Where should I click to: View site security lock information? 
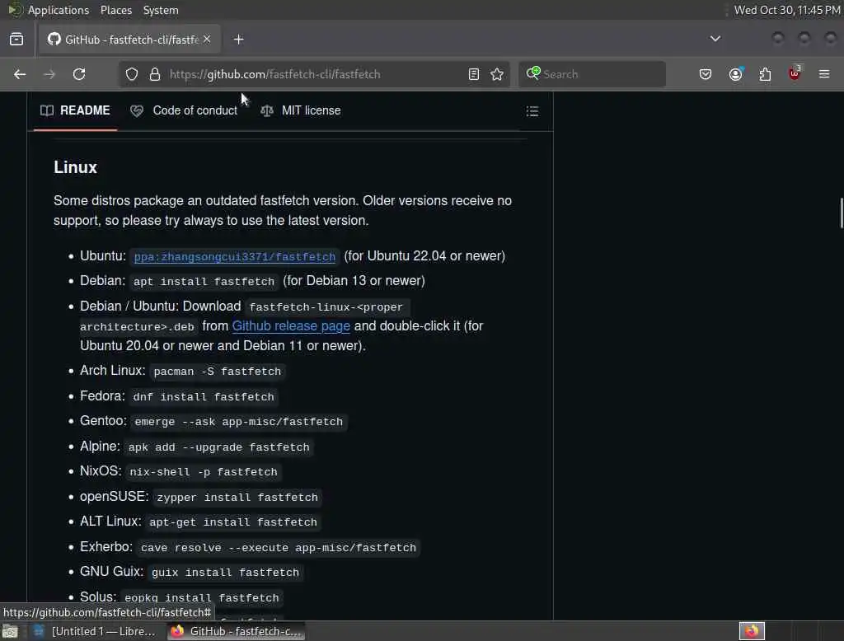point(155,74)
